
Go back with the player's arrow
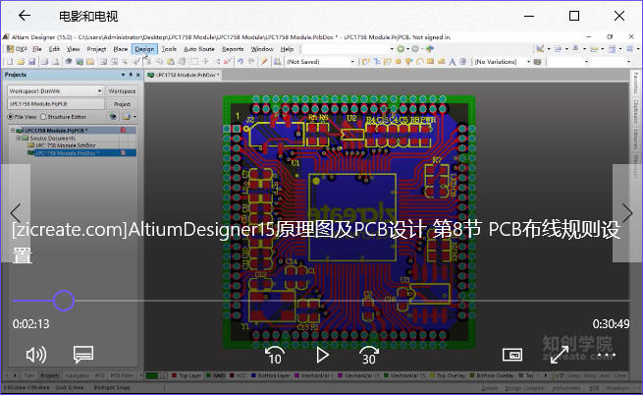[25, 16]
